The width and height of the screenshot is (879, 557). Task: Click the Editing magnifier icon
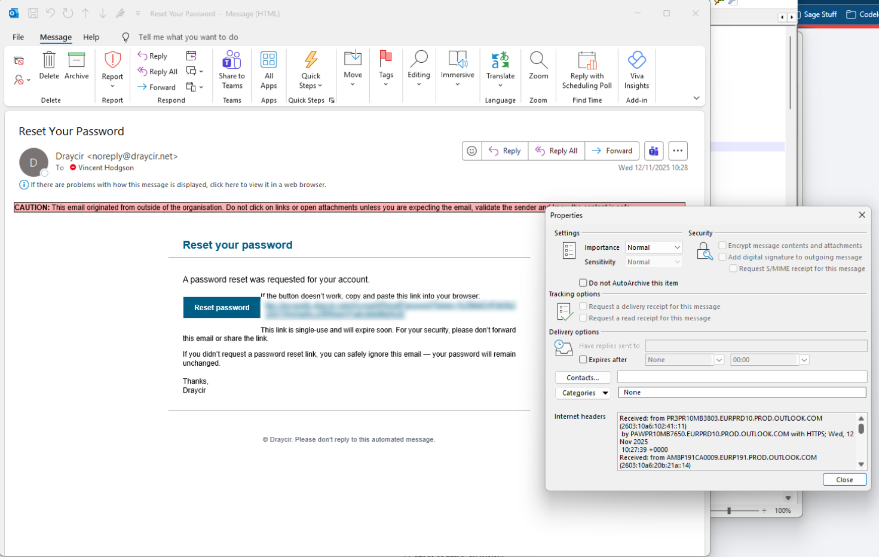(x=419, y=59)
